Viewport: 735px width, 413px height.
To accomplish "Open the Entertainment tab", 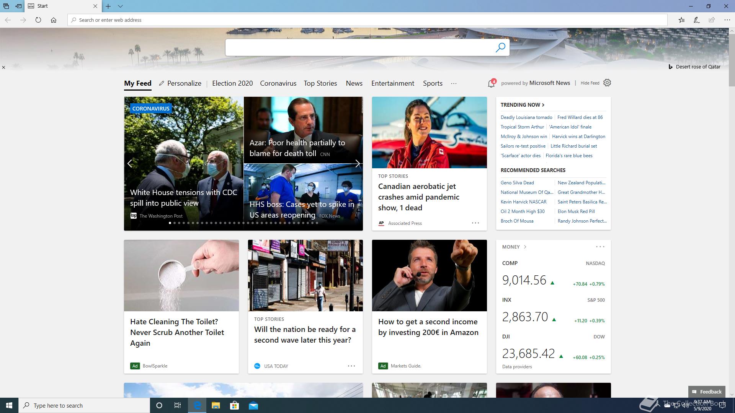I will pyautogui.click(x=393, y=83).
